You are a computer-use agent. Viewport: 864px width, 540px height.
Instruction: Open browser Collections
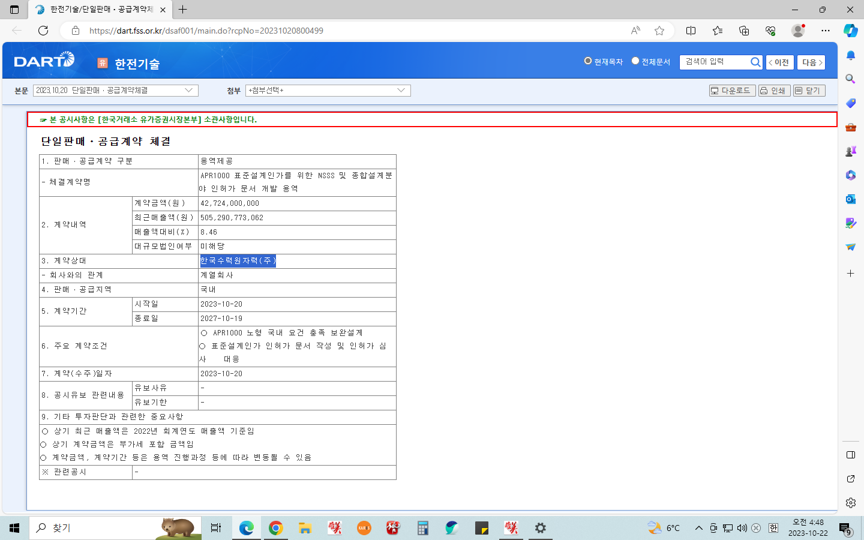click(744, 31)
